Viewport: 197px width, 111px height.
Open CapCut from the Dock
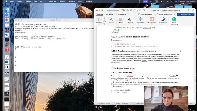point(7,67)
